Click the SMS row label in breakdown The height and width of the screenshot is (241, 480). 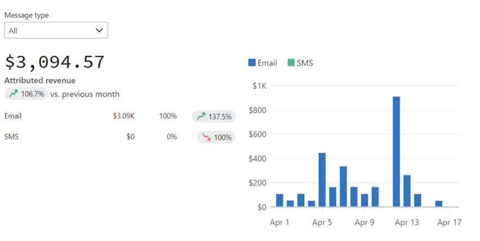tap(11, 137)
